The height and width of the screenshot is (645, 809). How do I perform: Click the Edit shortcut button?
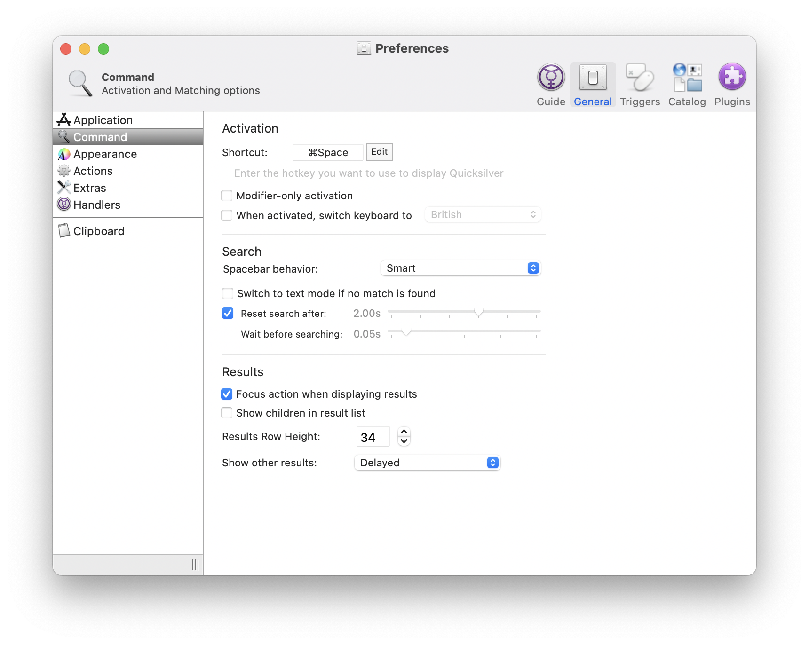coord(379,152)
